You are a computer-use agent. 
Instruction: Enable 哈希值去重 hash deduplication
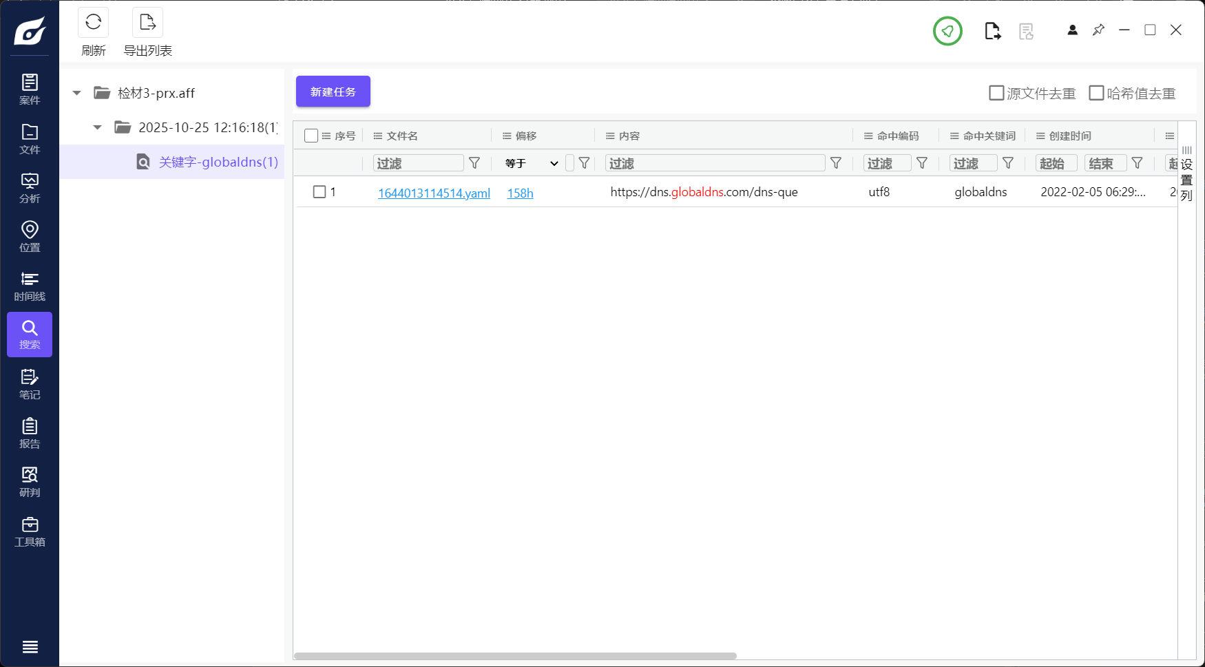coord(1096,92)
